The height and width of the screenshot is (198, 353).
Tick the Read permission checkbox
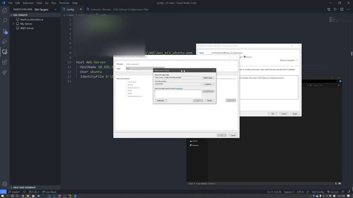(x=126, y=90)
